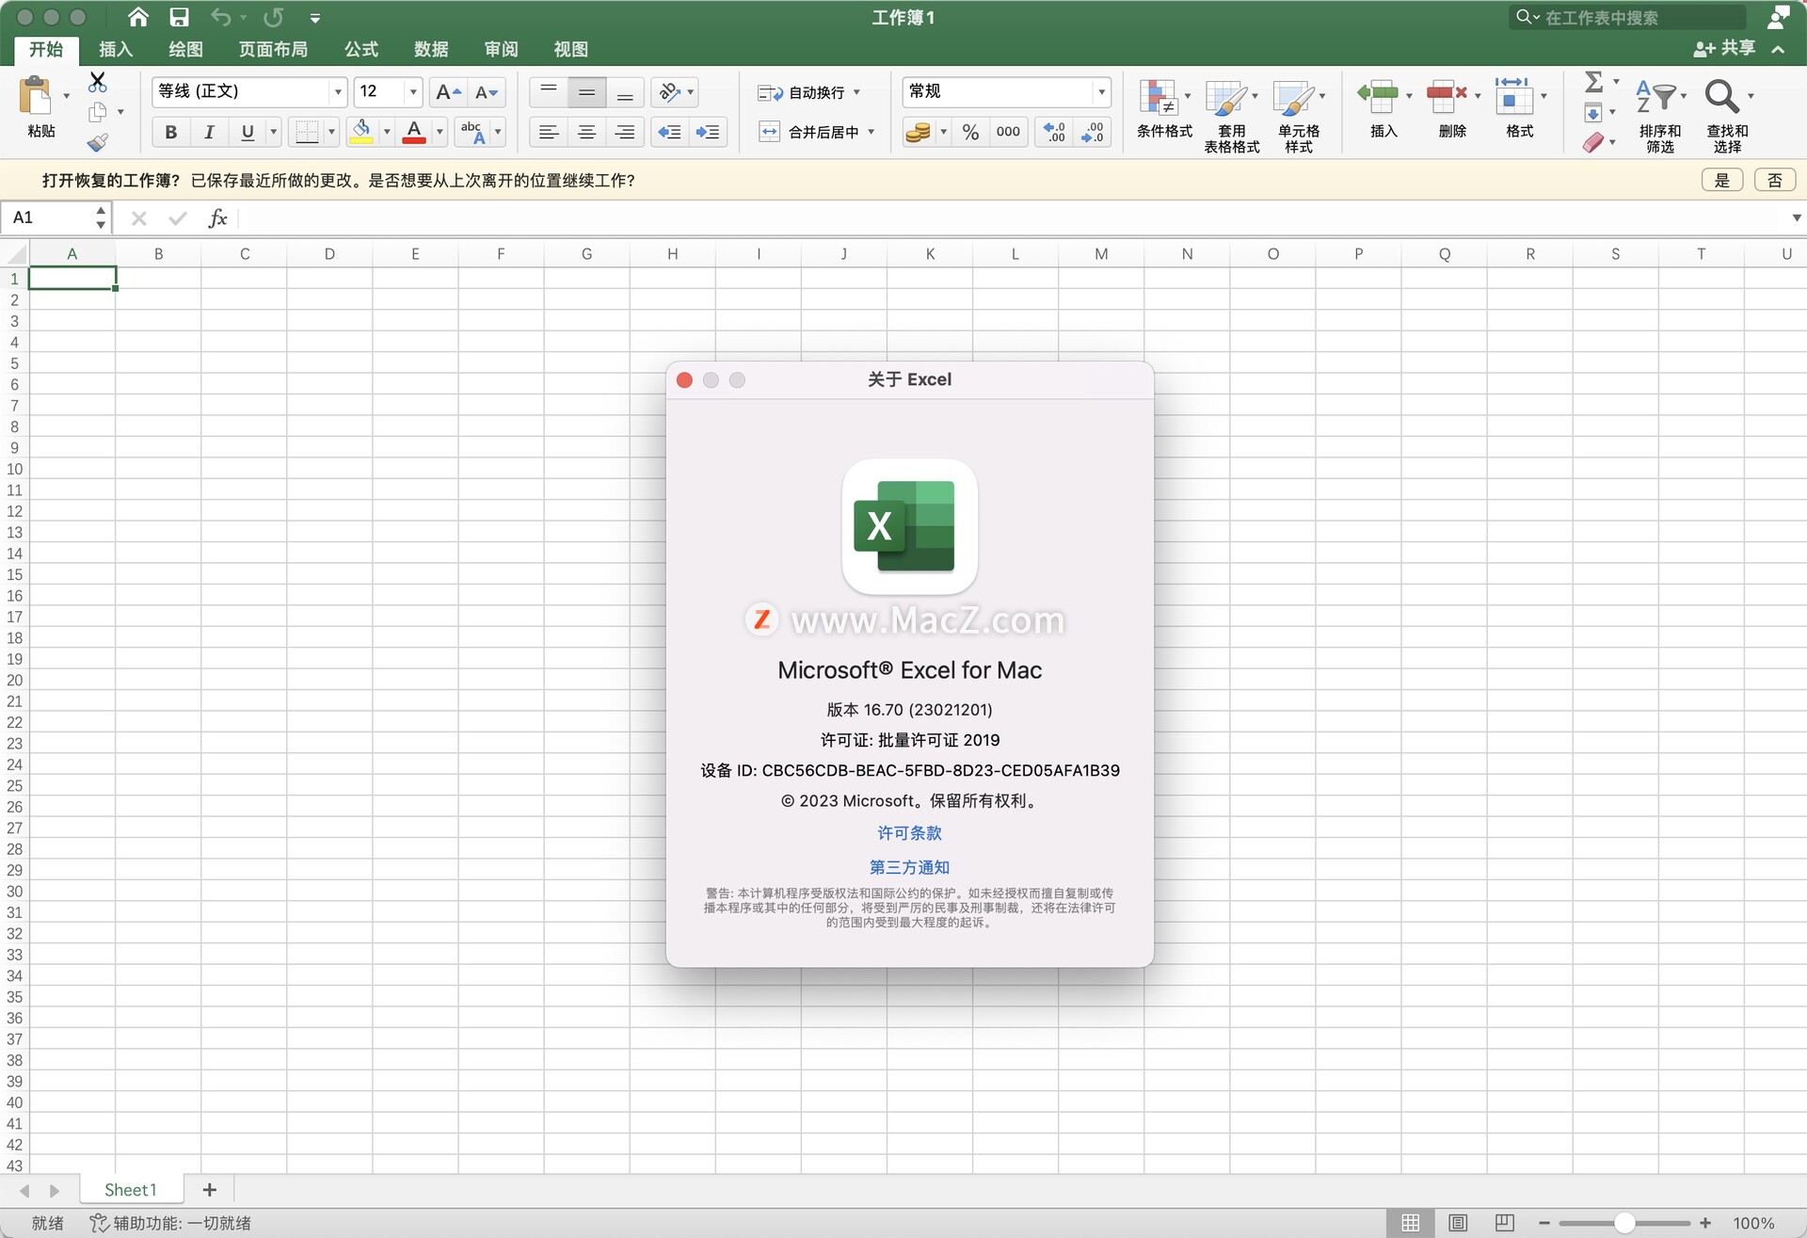1807x1238 pixels.
Task: Click the Save disk icon
Action: (x=179, y=17)
